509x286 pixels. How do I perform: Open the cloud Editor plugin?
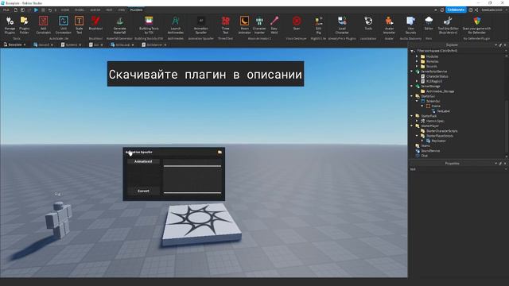(x=429, y=23)
